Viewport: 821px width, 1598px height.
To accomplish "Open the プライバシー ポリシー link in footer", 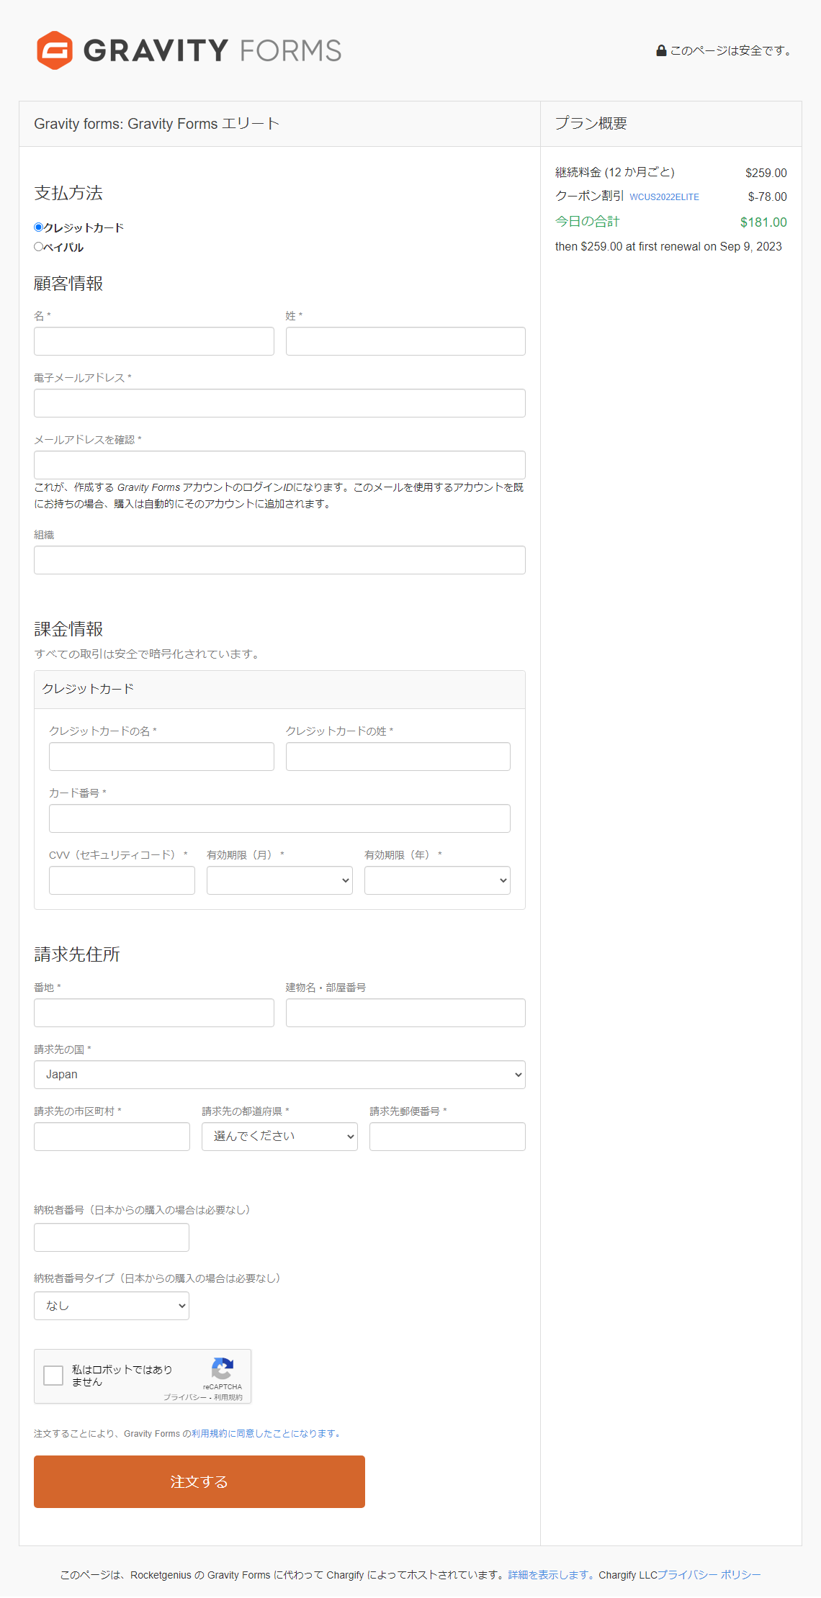I will pyautogui.click(x=709, y=1575).
